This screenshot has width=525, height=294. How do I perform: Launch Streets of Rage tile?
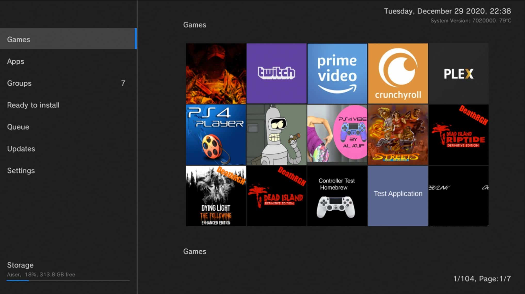tap(398, 134)
